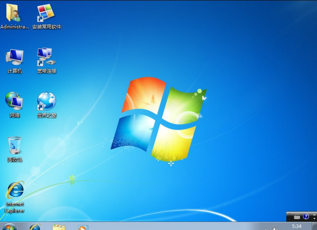Click the language bar keyboard icon
This screenshot has width=317, height=230.
click(297, 217)
